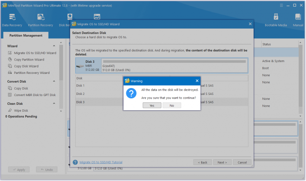Open Bootable Media builder
The width and height of the screenshot is (306, 181).
click(275, 20)
